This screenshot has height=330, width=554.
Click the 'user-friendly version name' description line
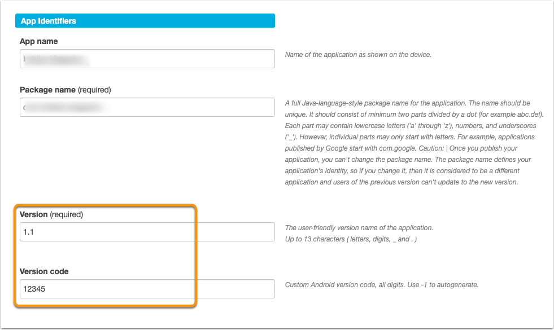click(x=359, y=228)
